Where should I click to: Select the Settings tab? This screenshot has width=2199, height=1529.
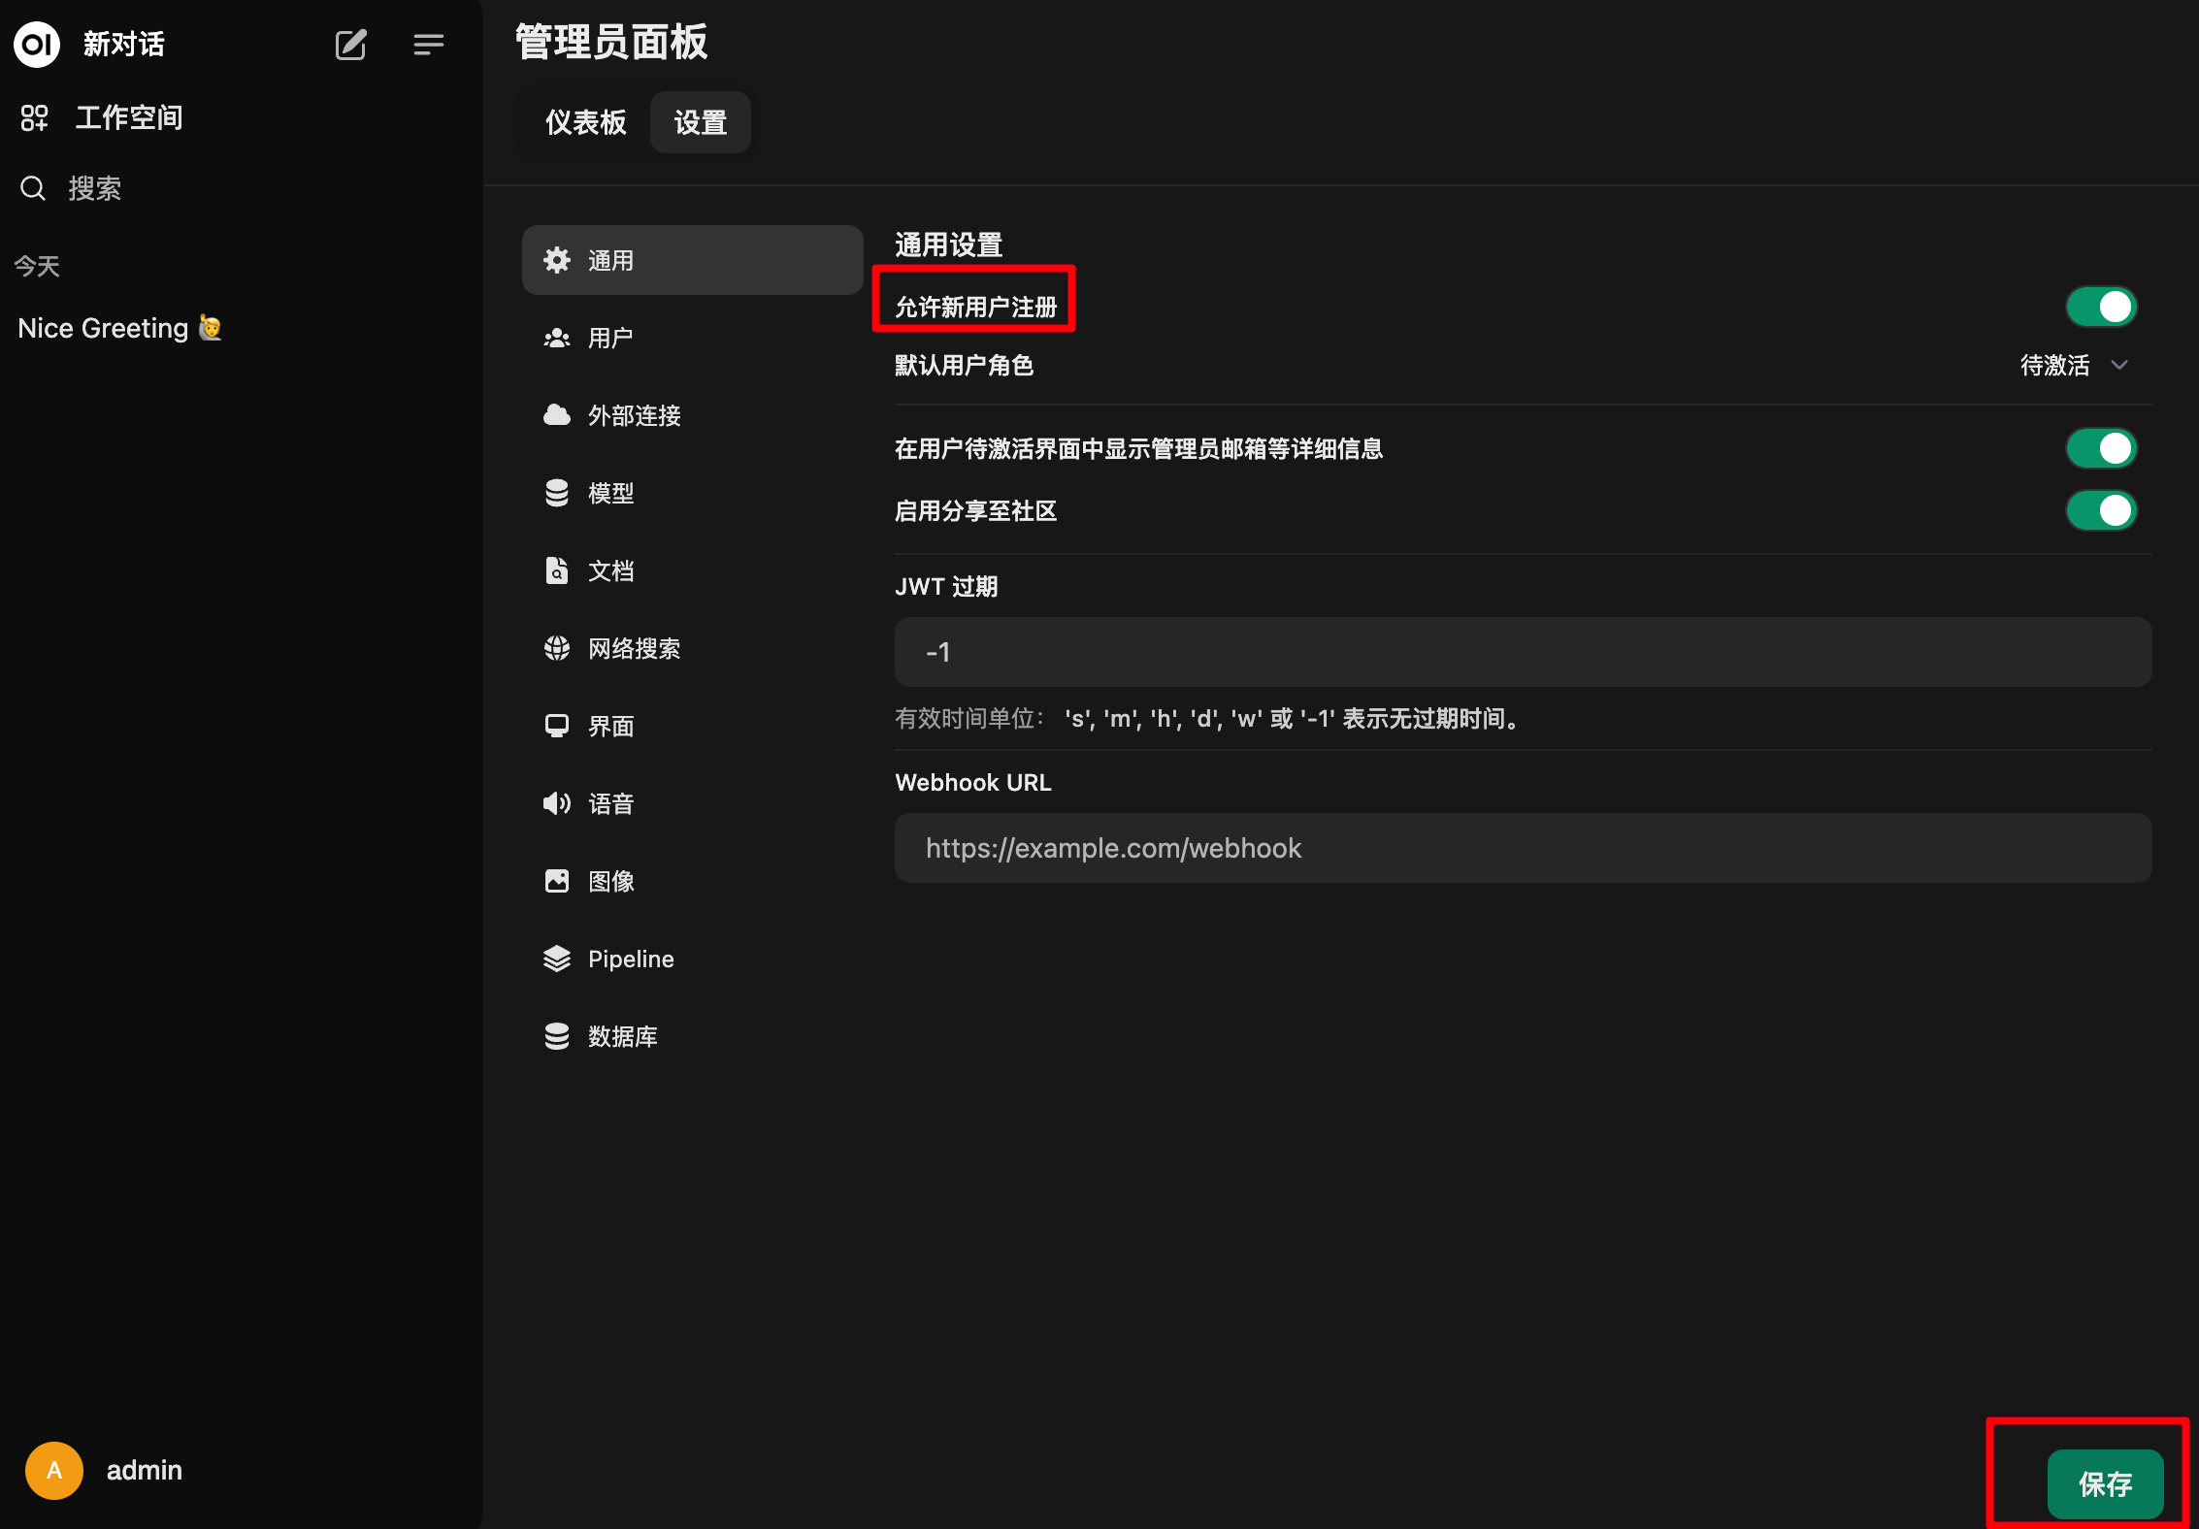tap(700, 122)
